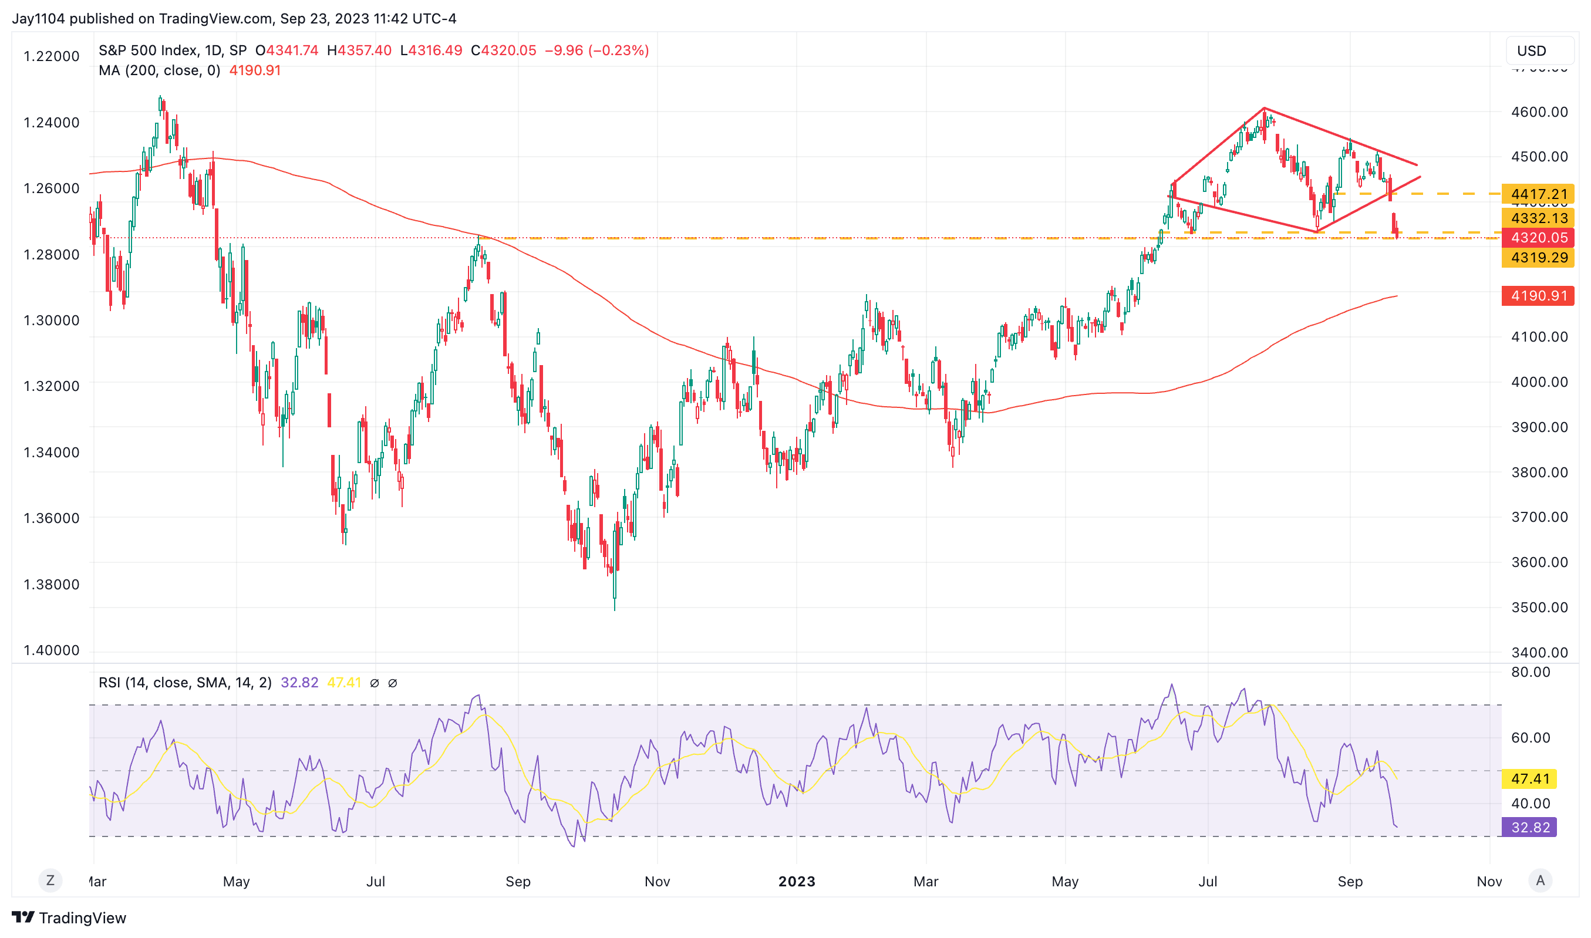Click the RSI (14, close, SMA, 14, 2) legend
Image resolution: width=1591 pixels, height=938 pixels.
pos(185,683)
